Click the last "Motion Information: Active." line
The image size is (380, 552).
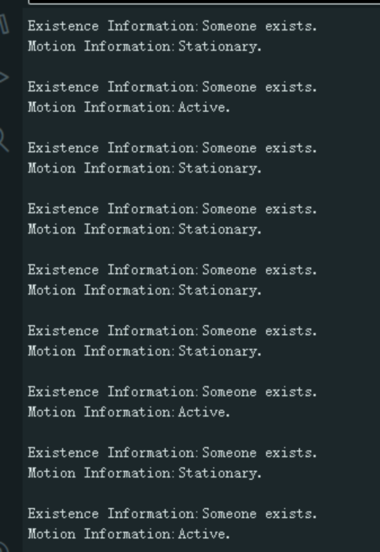coord(129,534)
